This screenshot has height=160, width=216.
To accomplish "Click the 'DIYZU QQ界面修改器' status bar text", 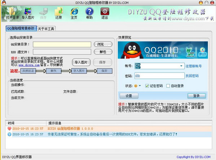I will [x=17, y=157].
